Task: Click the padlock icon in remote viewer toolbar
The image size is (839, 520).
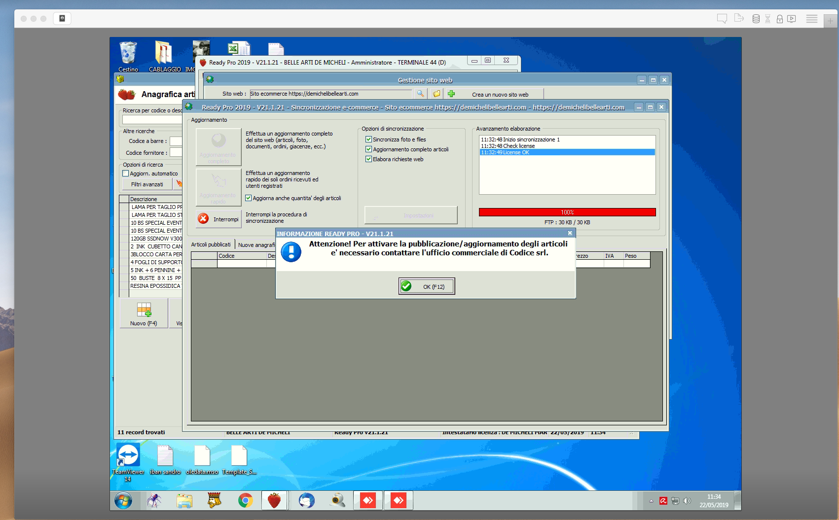Action: tap(780, 19)
